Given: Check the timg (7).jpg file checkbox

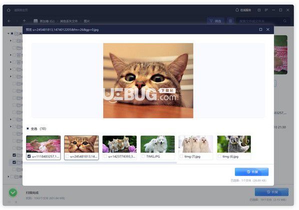Looking at the screenshot, I should [x=181, y=156].
